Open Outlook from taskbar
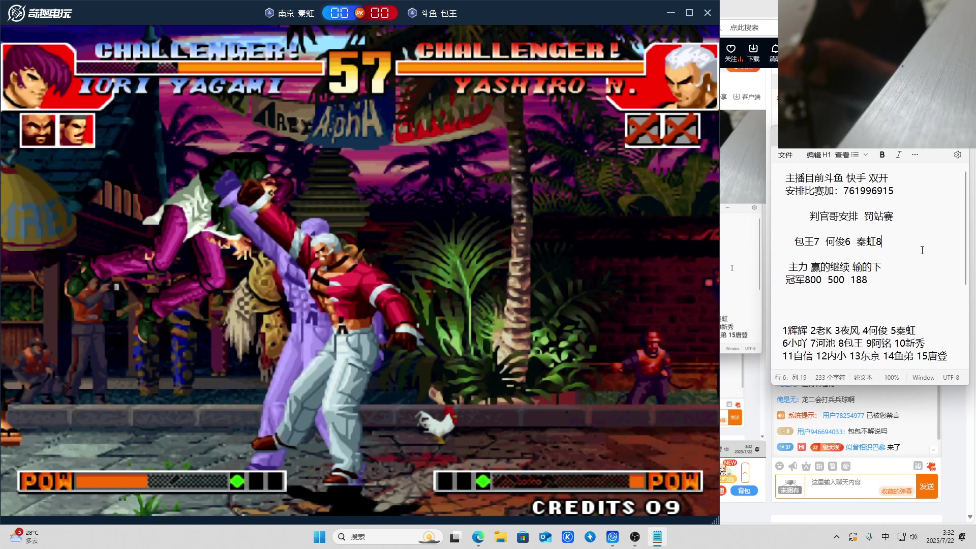Screen dimensions: 976x549 545,537
